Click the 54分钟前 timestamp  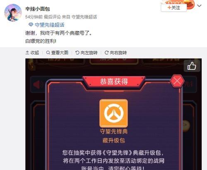34,17
